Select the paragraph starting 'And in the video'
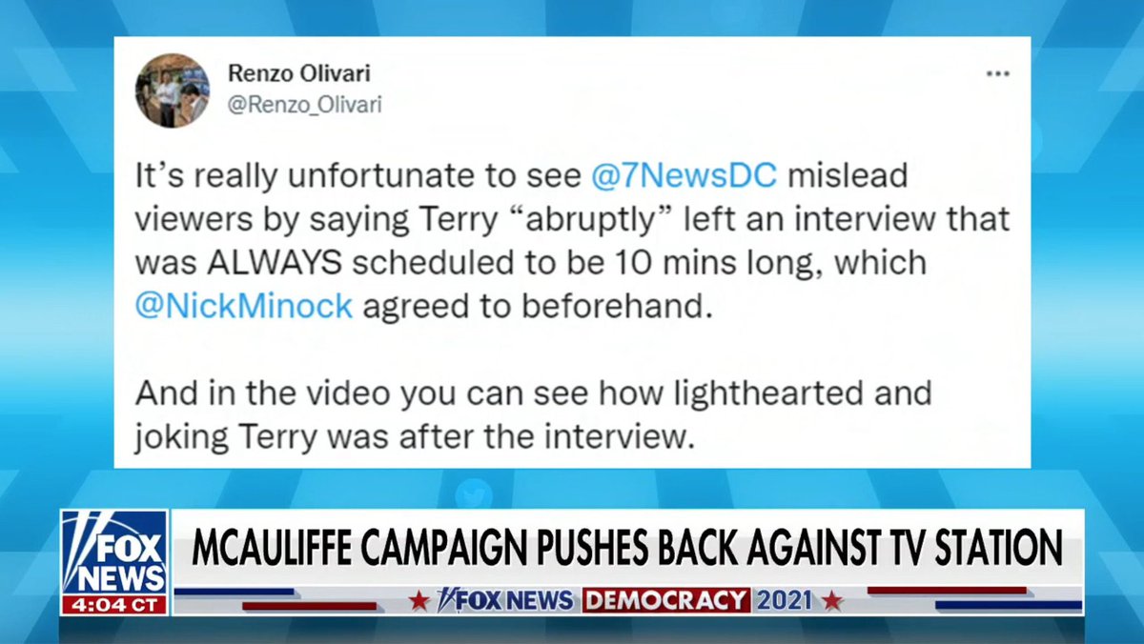Screen dimensions: 1144x644 (x=533, y=414)
